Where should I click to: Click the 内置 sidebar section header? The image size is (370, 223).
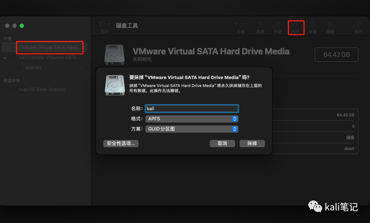tap(8, 38)
